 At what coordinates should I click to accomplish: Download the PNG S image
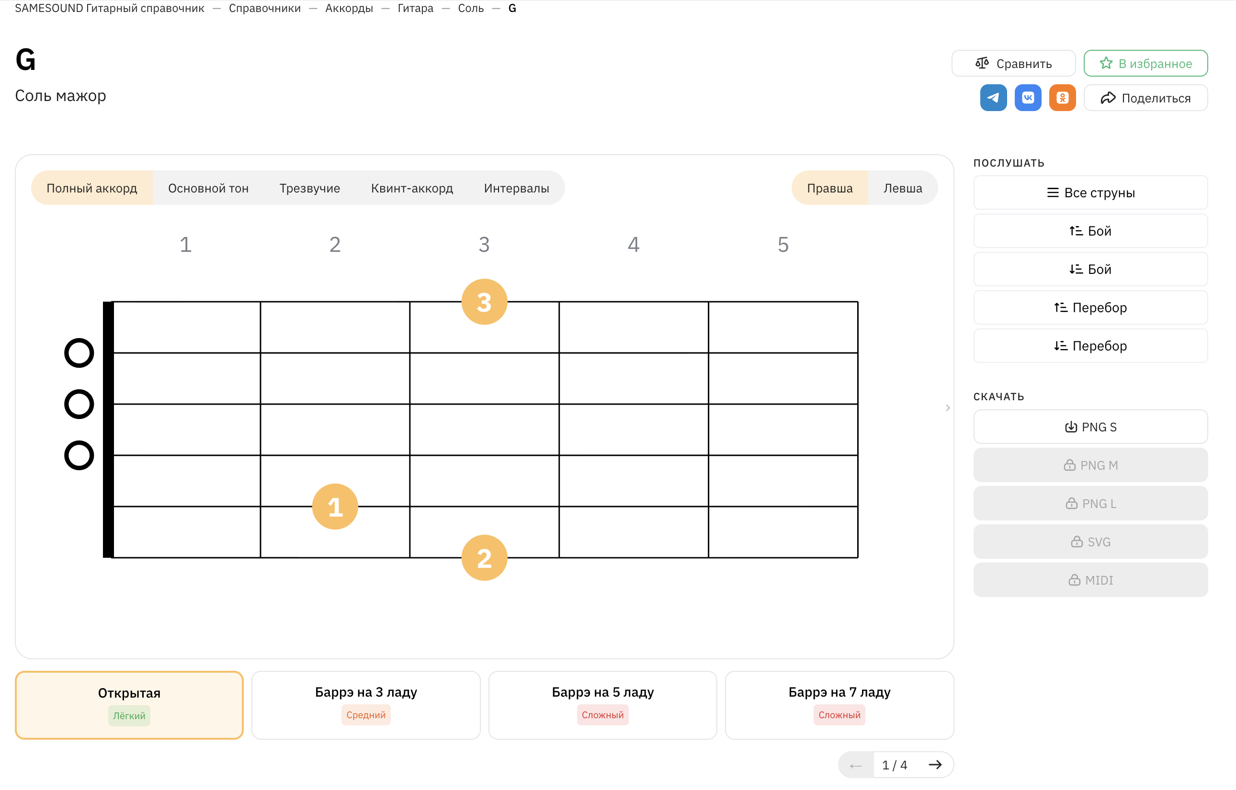(1090, 427)
